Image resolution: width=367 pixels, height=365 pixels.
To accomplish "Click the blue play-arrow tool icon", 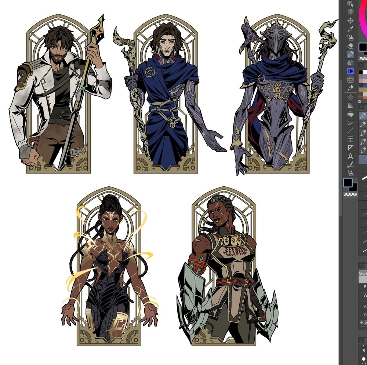I will 350,71.
